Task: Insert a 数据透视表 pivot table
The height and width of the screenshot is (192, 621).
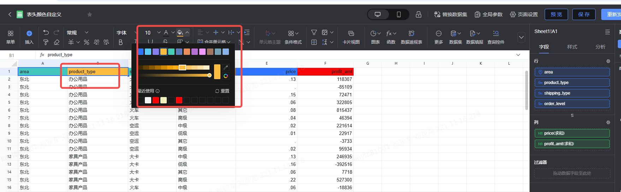Action: [411, 37]
